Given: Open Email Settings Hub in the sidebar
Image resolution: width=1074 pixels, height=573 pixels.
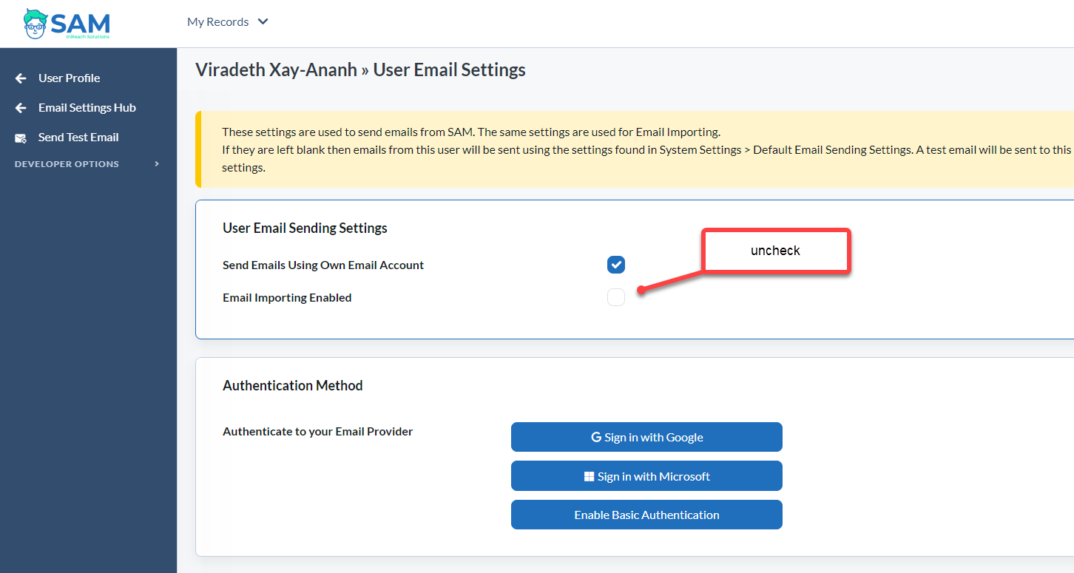Looking at the screenshot, I should point(87,108).
